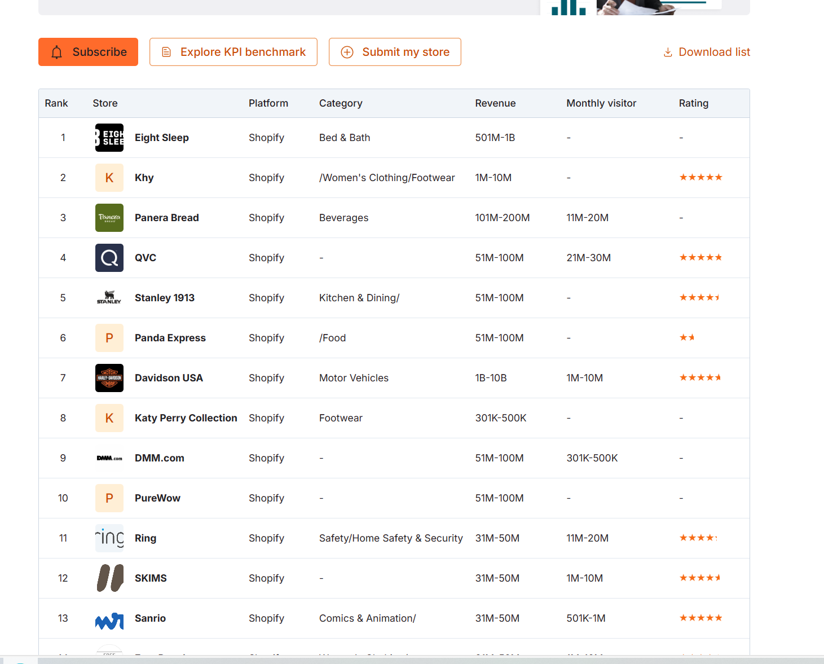
Task: Open Ring store name
Action: pyautogui.click(x=146, y=538)
